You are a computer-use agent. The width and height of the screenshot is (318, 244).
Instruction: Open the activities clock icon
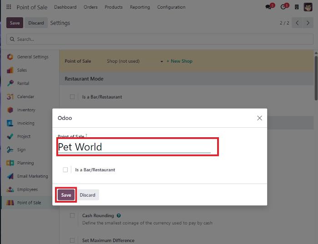(x=284, y=7)
